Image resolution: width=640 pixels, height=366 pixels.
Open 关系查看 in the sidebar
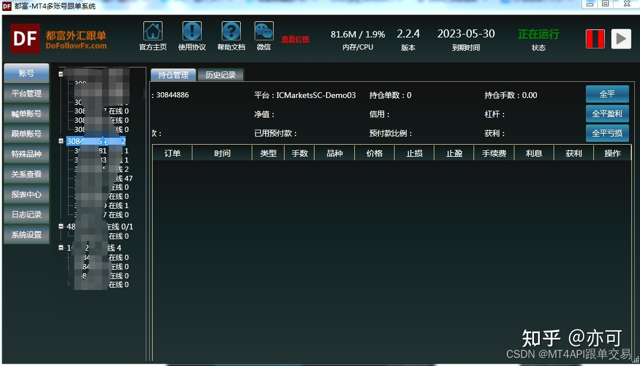[x=26, y=174]
